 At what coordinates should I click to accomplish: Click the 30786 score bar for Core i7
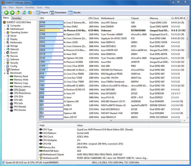pyautogui.click(x=51, y=23)
